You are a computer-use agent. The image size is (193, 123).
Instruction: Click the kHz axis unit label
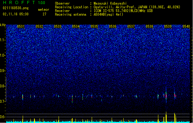coord(3,25)
